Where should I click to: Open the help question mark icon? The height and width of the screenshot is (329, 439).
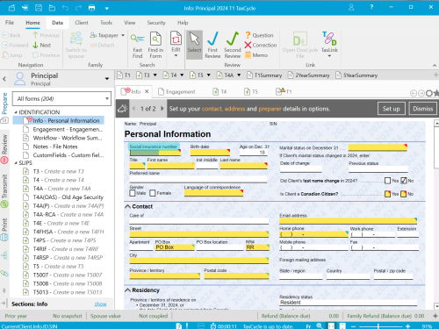point(371,7)
